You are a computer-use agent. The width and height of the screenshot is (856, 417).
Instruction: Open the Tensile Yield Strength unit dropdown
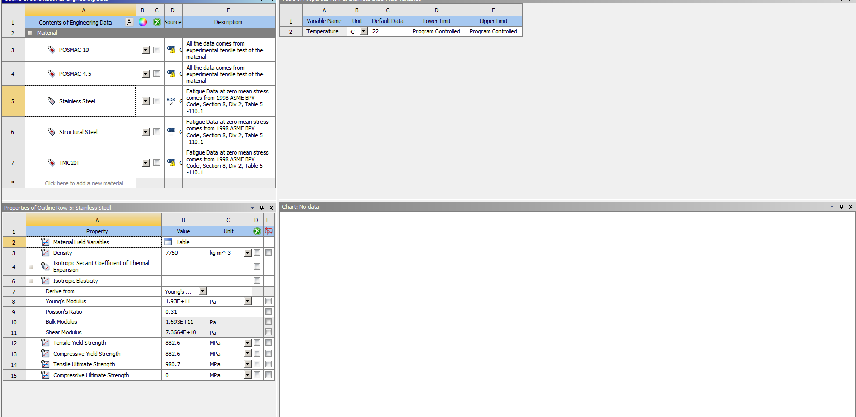pyautogui.click(x=248, y=343)
